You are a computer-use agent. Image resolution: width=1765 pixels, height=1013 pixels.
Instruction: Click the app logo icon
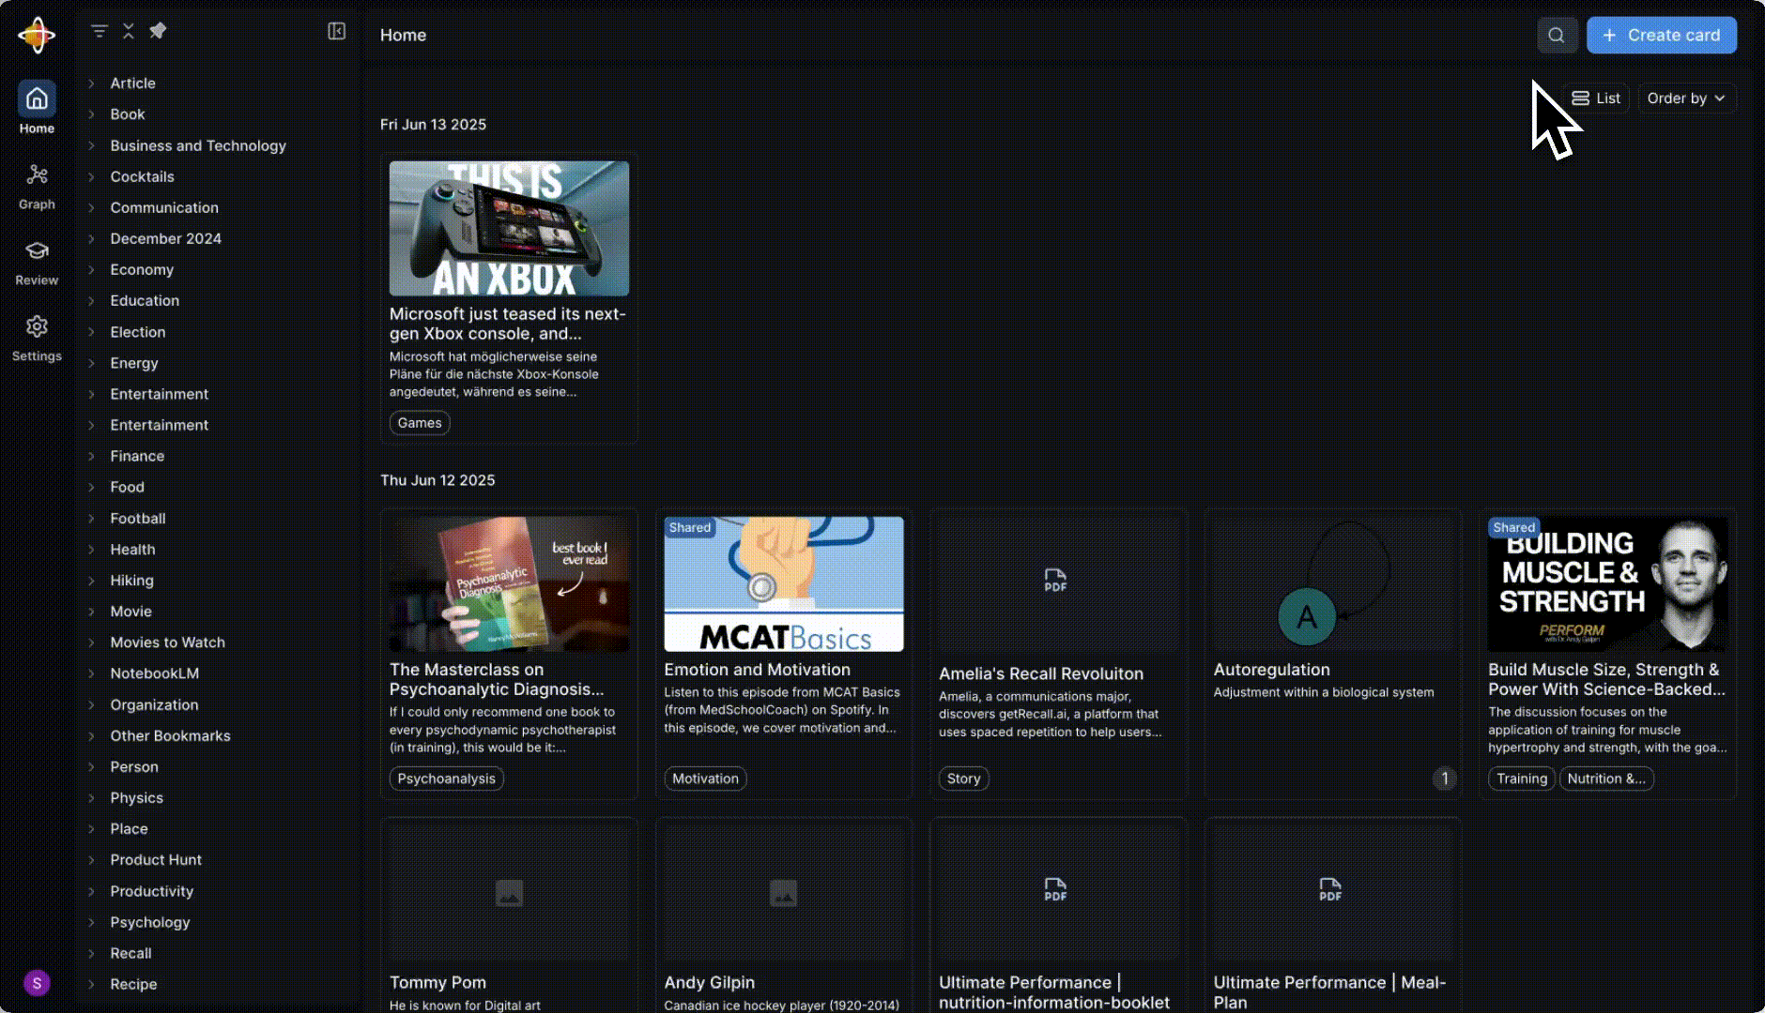(x=37, y=36)
